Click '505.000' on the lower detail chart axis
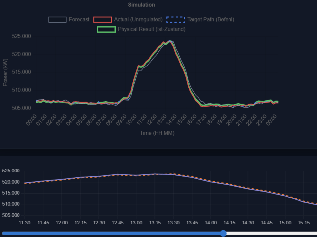Screen dimensions: 317x237 11,215
